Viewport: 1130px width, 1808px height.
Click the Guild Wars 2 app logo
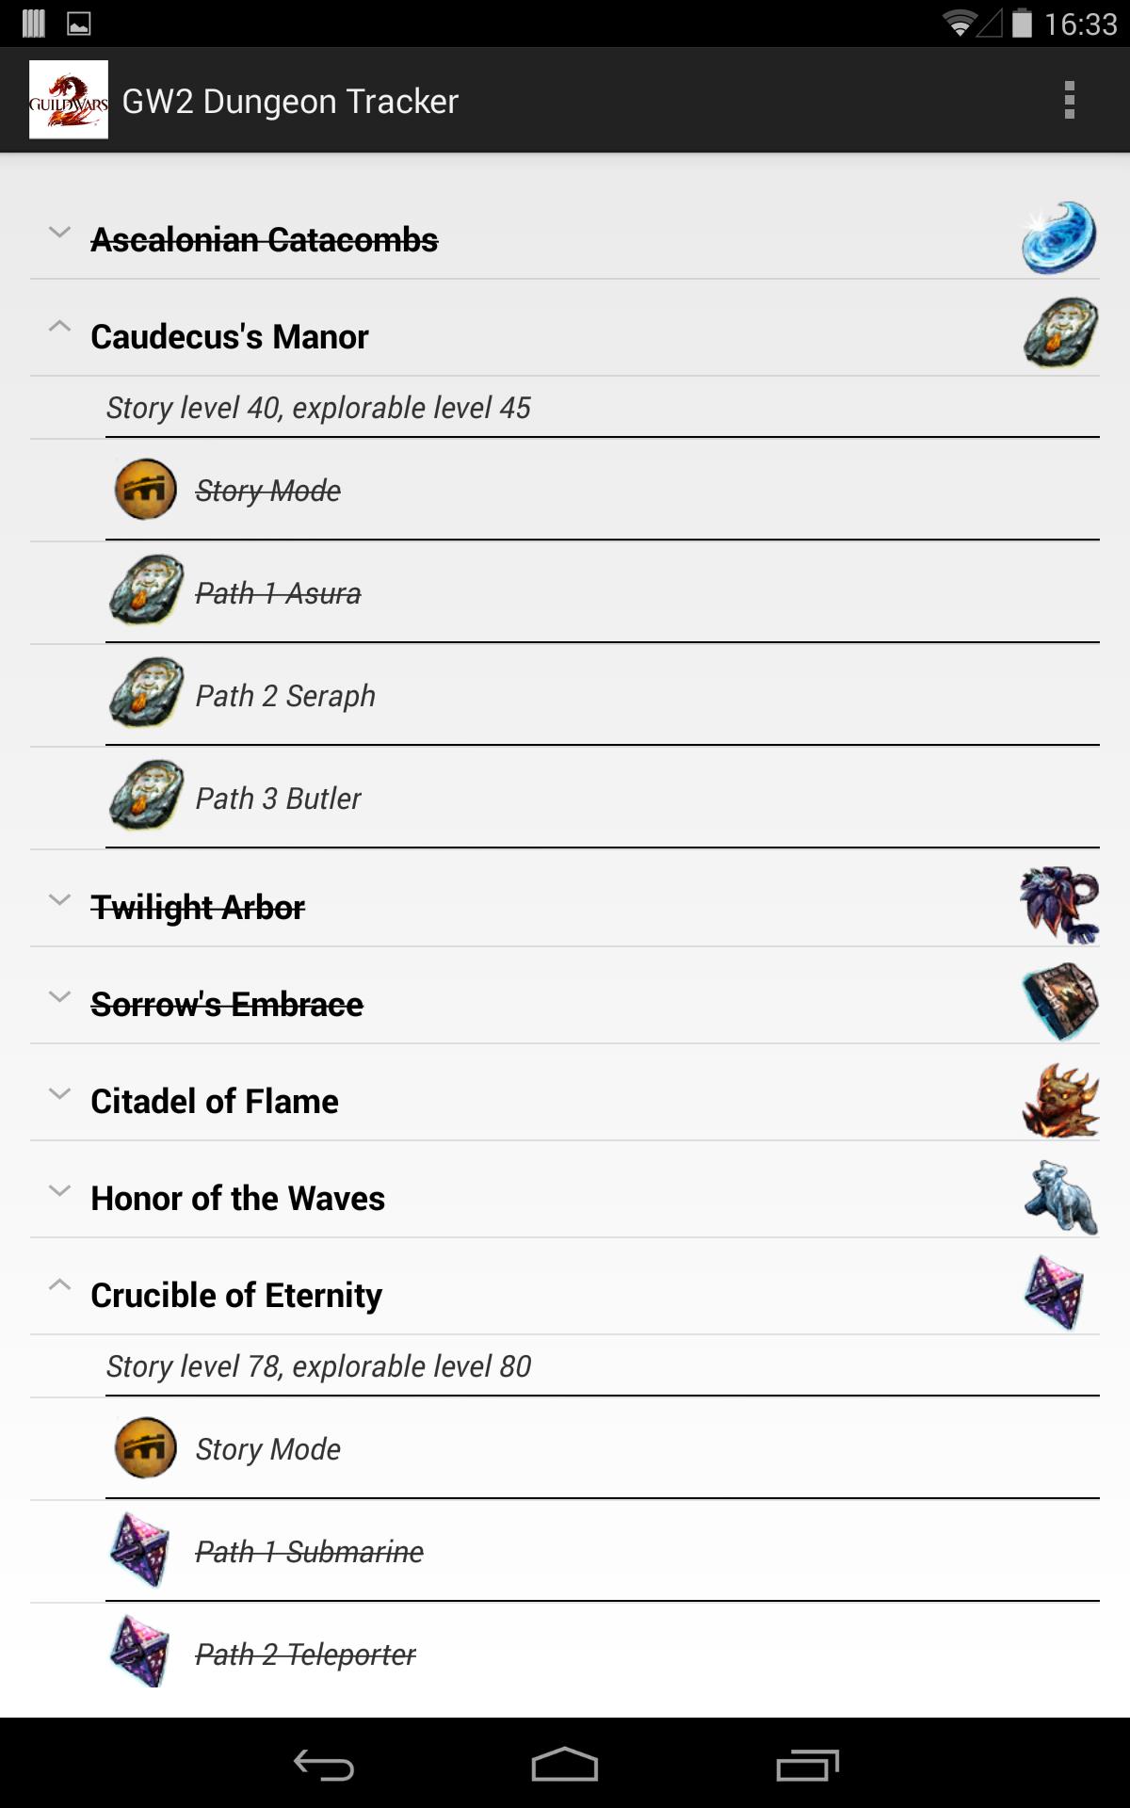coord(70,100)
